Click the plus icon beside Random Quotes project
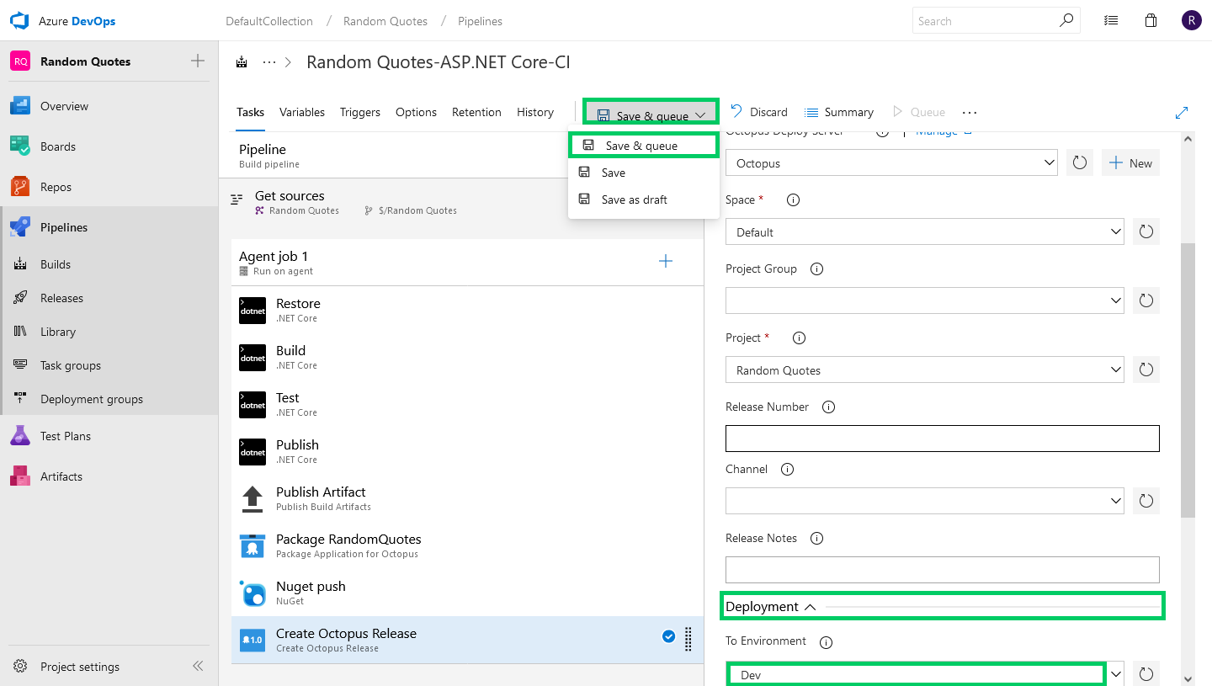Viewport: 1212px width, 686px height. coord(198,61)
